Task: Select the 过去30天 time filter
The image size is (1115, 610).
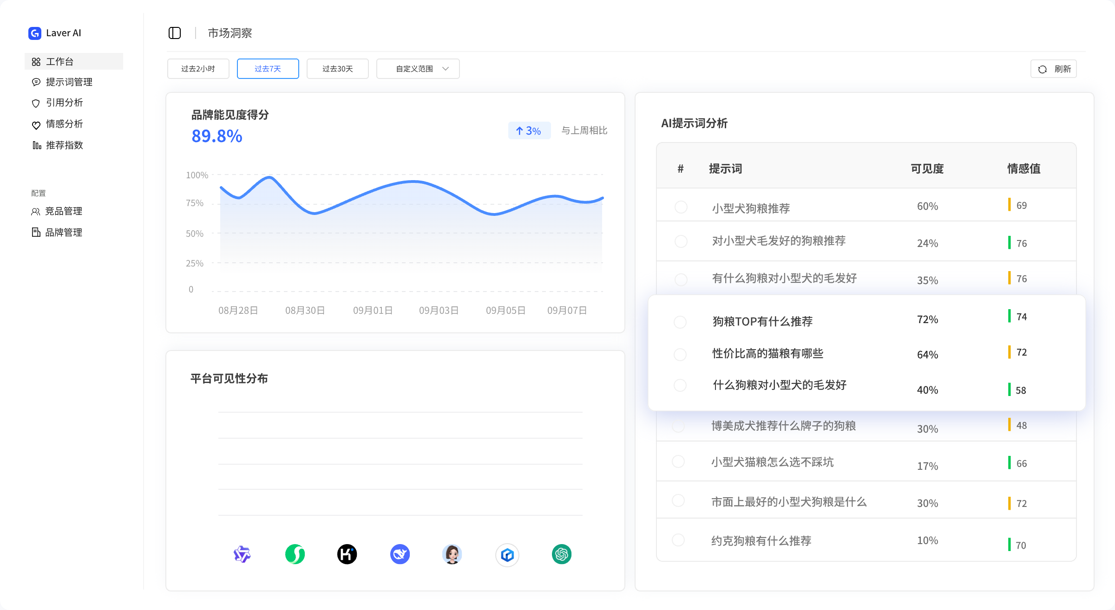Action: tap(337, 69)
